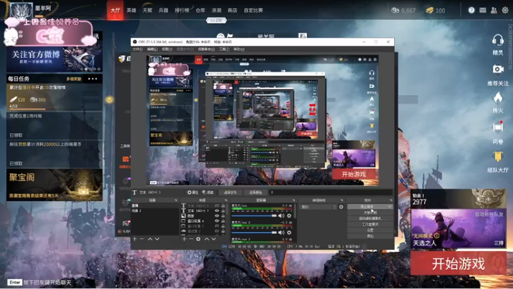Click OBS 启动虚拟摄像机 virtual camera button
513x289 pixels.
tap(370, 218)
